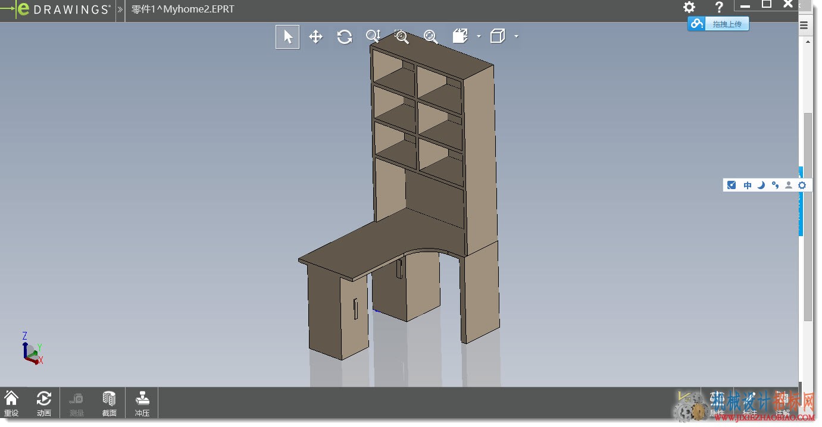
Task: Open help with the question mark
Action: pyautogui.click(x=719, y=7)
